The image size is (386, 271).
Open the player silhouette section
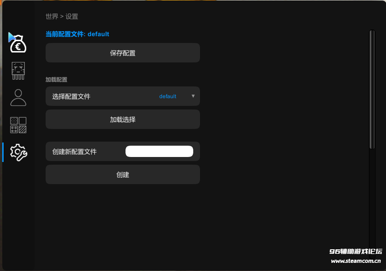point(18,97)
